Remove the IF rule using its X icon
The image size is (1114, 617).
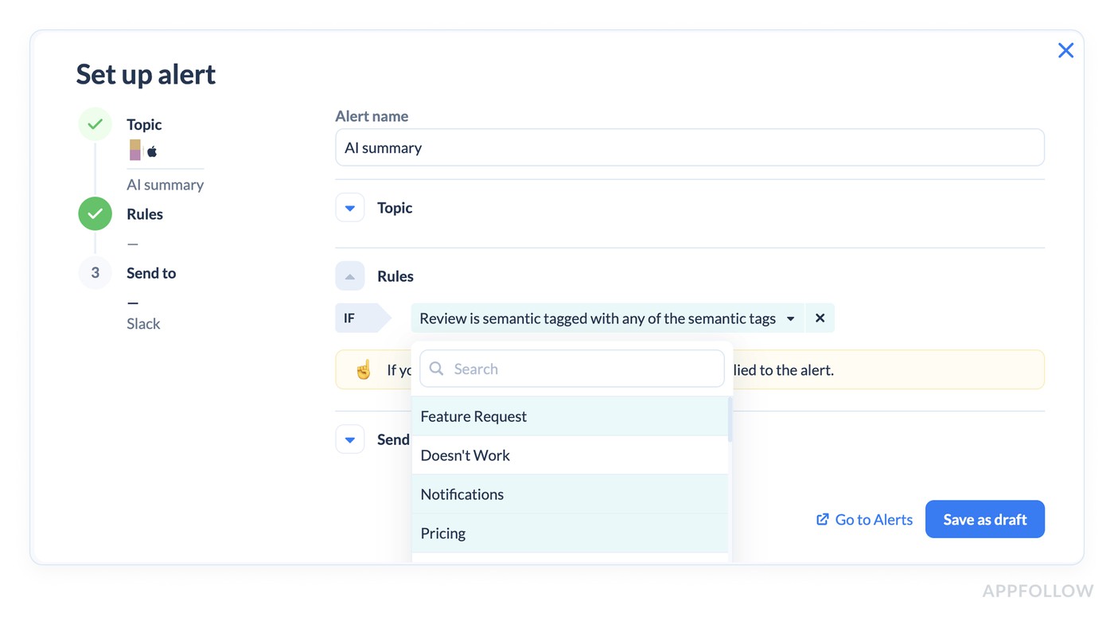click(820, 318)
